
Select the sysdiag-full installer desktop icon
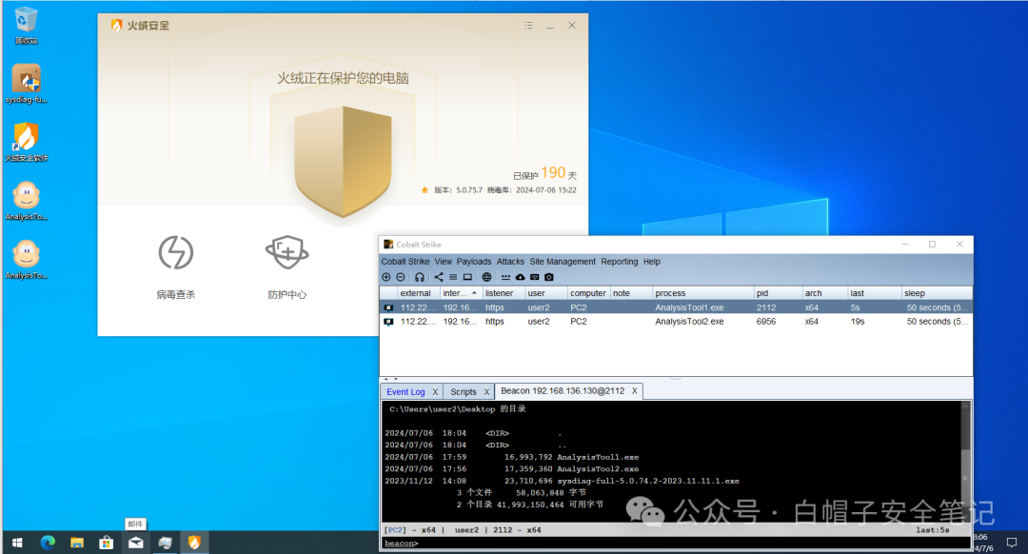(26, 84)
